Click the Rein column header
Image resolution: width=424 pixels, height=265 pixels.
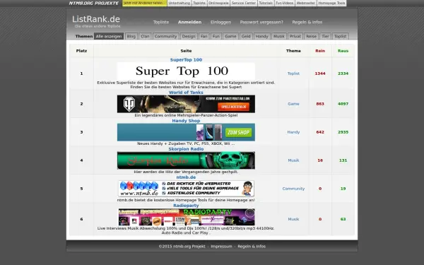point(320,51)
